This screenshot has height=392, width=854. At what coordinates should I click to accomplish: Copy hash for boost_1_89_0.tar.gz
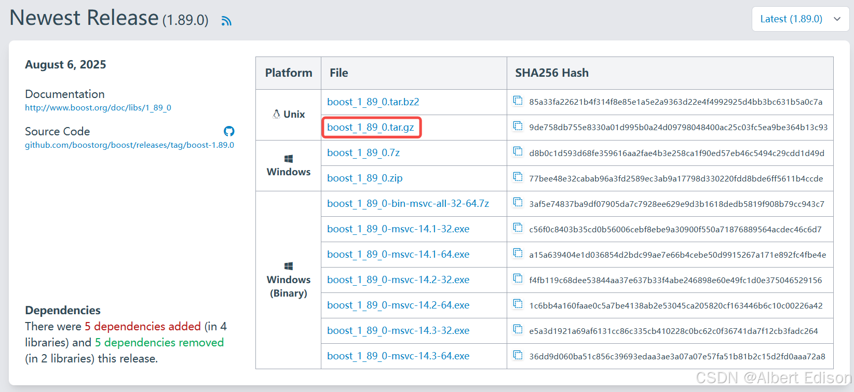pos(518,126)
